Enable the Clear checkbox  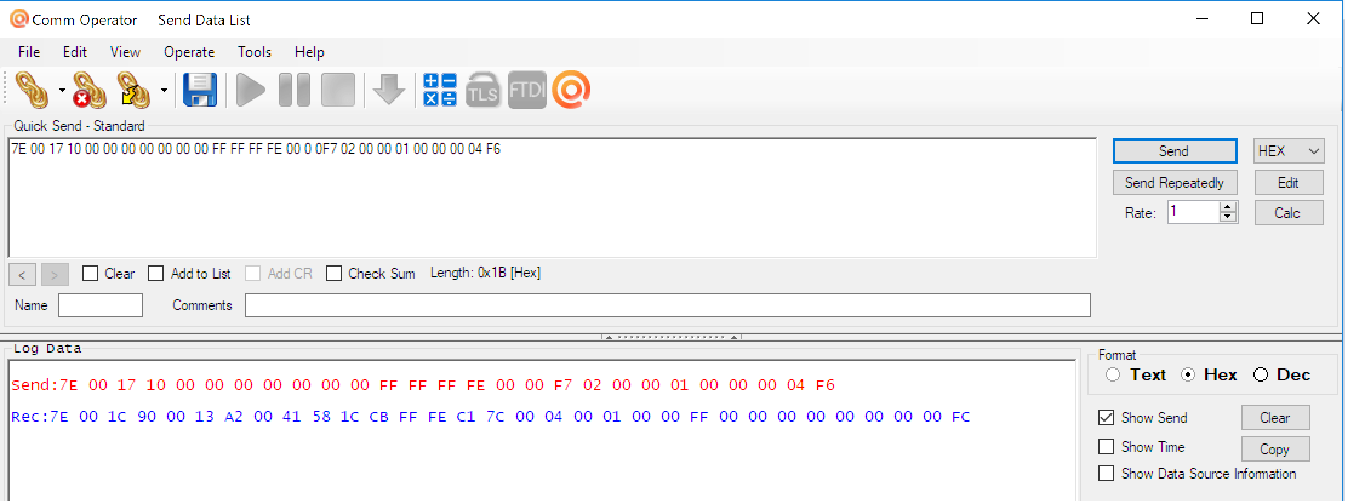click(x=90, y=273)
